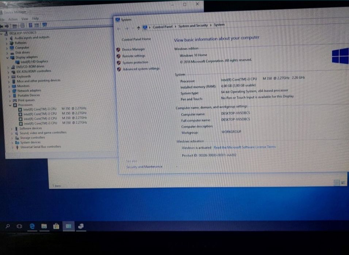Select Sound, video and game controllers
Screen dimensions: 349x255
pyautogui.click(x=43, y=133)
